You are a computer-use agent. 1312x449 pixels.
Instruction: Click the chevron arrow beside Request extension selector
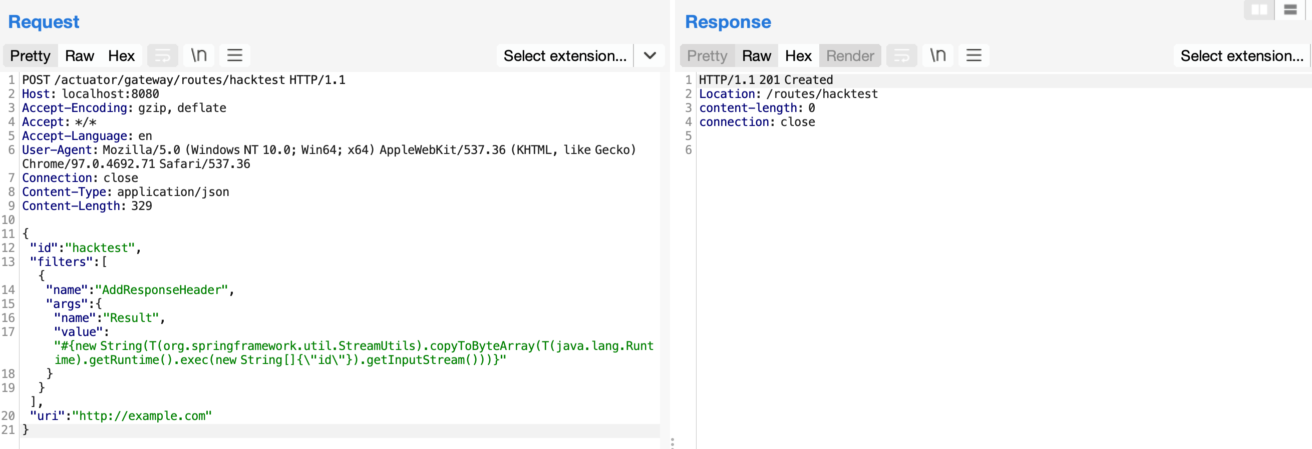click(649, 55)
